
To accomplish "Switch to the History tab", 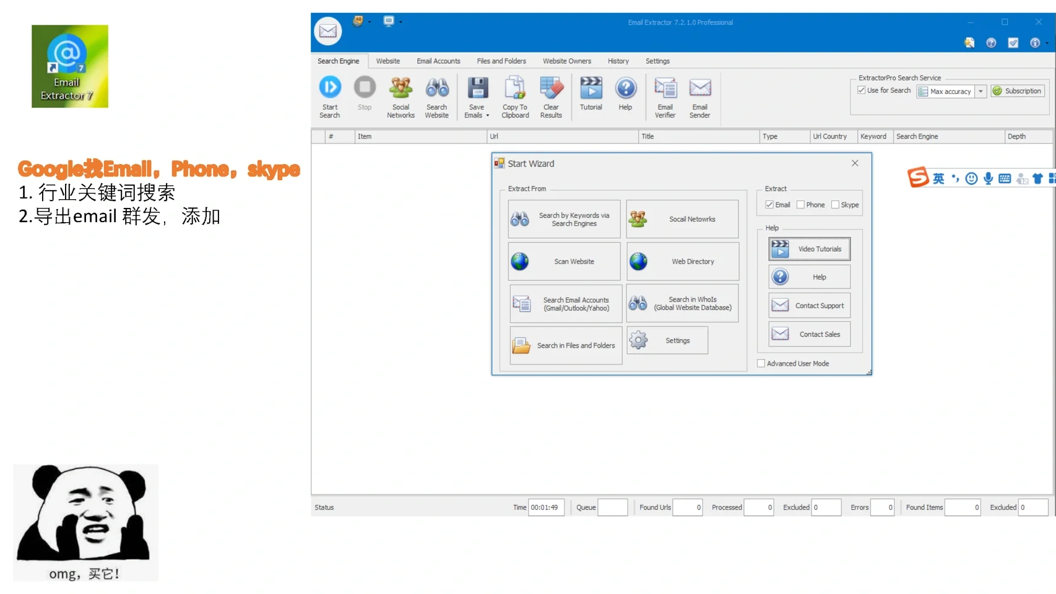I will (618, 61).
